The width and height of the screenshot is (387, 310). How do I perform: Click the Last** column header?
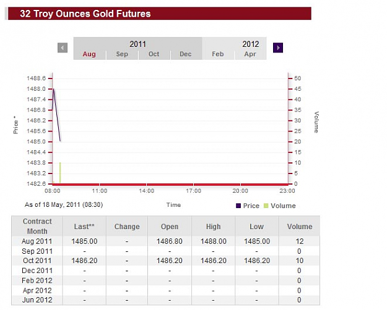click(84, 226)
